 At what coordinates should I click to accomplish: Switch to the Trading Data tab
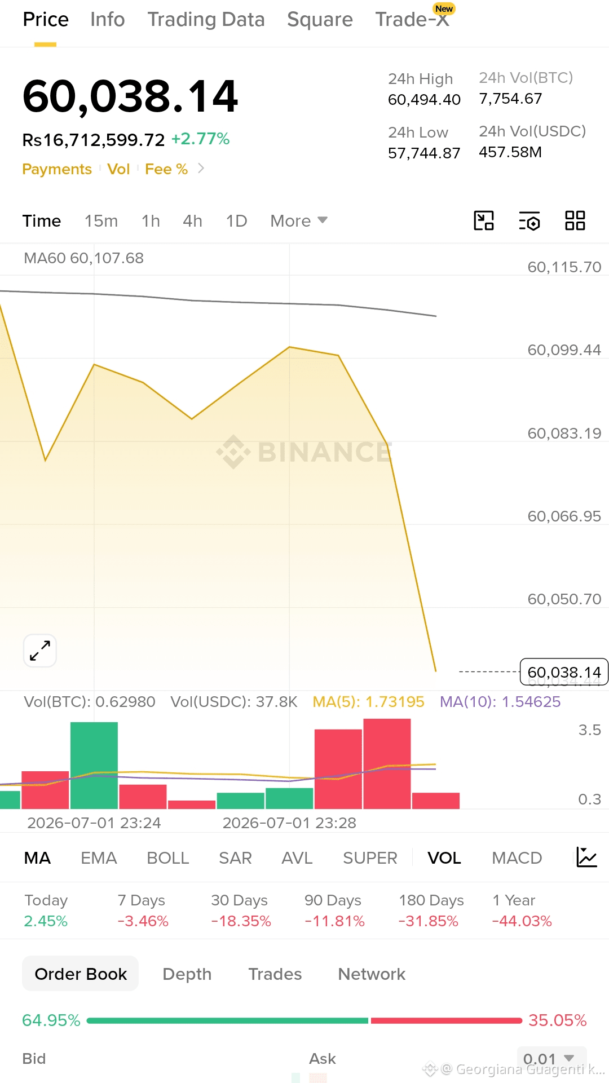pyautogui.click(x=206, y=20)
